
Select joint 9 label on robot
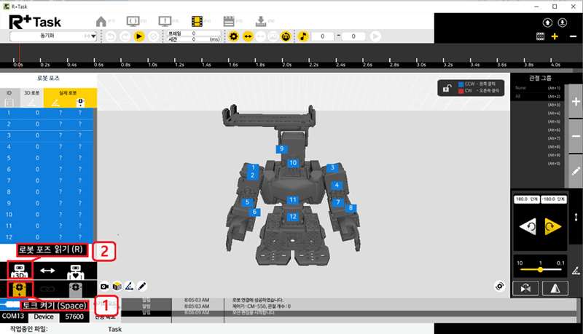click(281, 148)
